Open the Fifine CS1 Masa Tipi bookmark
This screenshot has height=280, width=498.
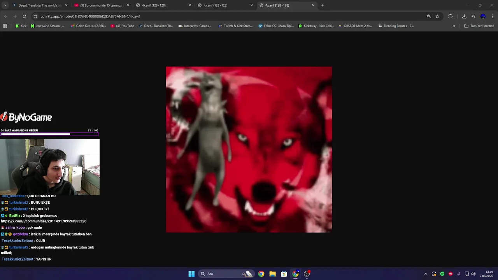coord(276,26)
